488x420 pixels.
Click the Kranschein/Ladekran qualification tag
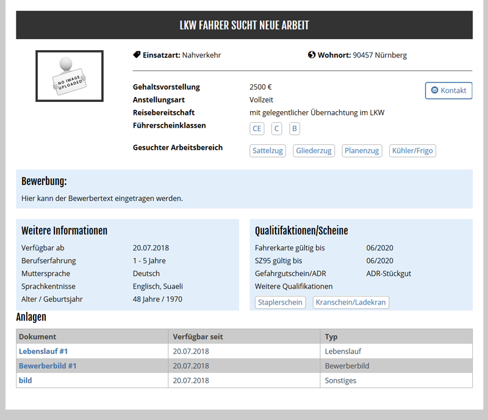tap(351, 302)
